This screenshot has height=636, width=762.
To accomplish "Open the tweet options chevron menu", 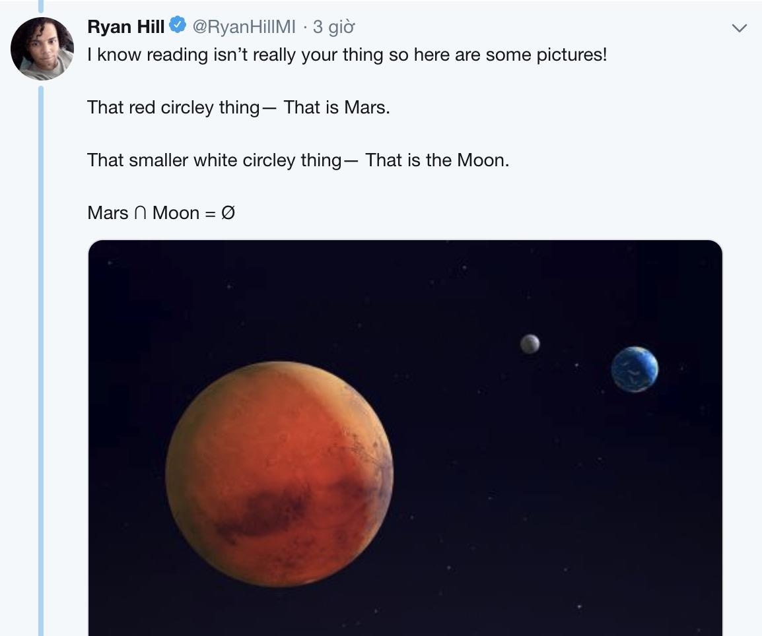I will click(740, 28).
